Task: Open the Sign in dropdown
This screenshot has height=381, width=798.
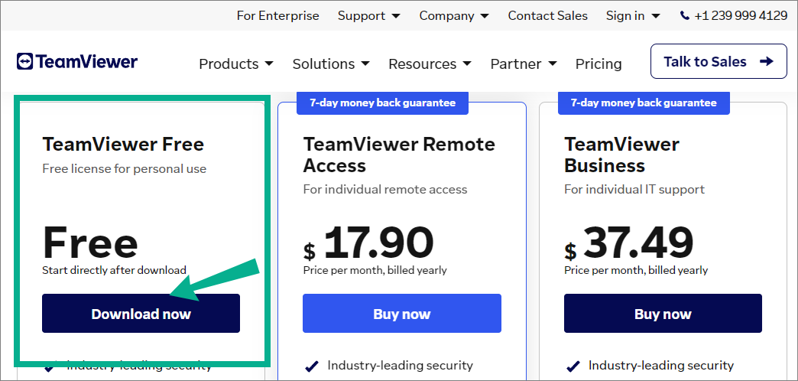Action: (x=633, y=16)
